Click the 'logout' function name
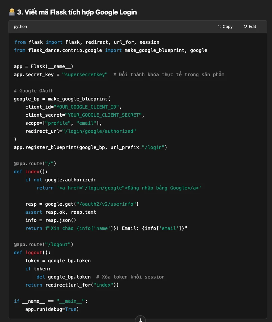 click(34, 253)
